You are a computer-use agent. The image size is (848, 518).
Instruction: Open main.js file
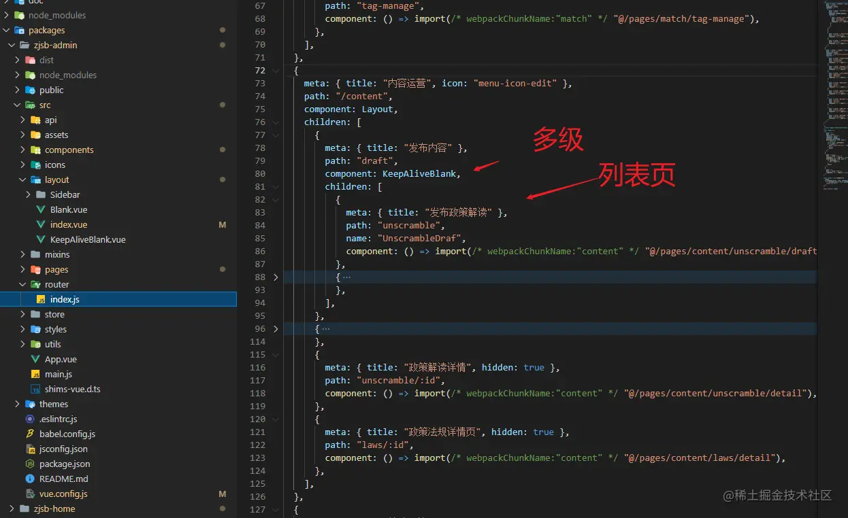tap(59, 374)
